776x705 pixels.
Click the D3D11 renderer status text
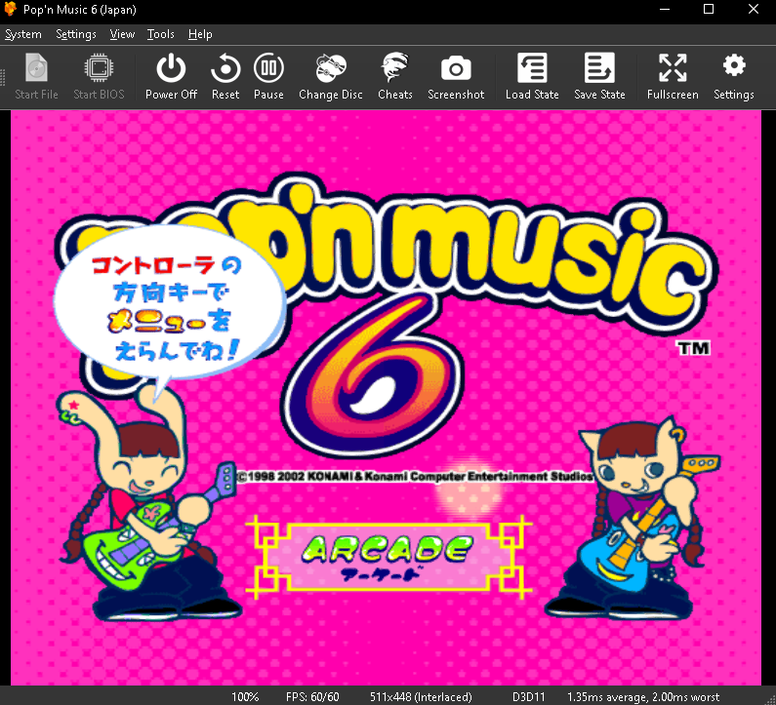click(528, 696)
